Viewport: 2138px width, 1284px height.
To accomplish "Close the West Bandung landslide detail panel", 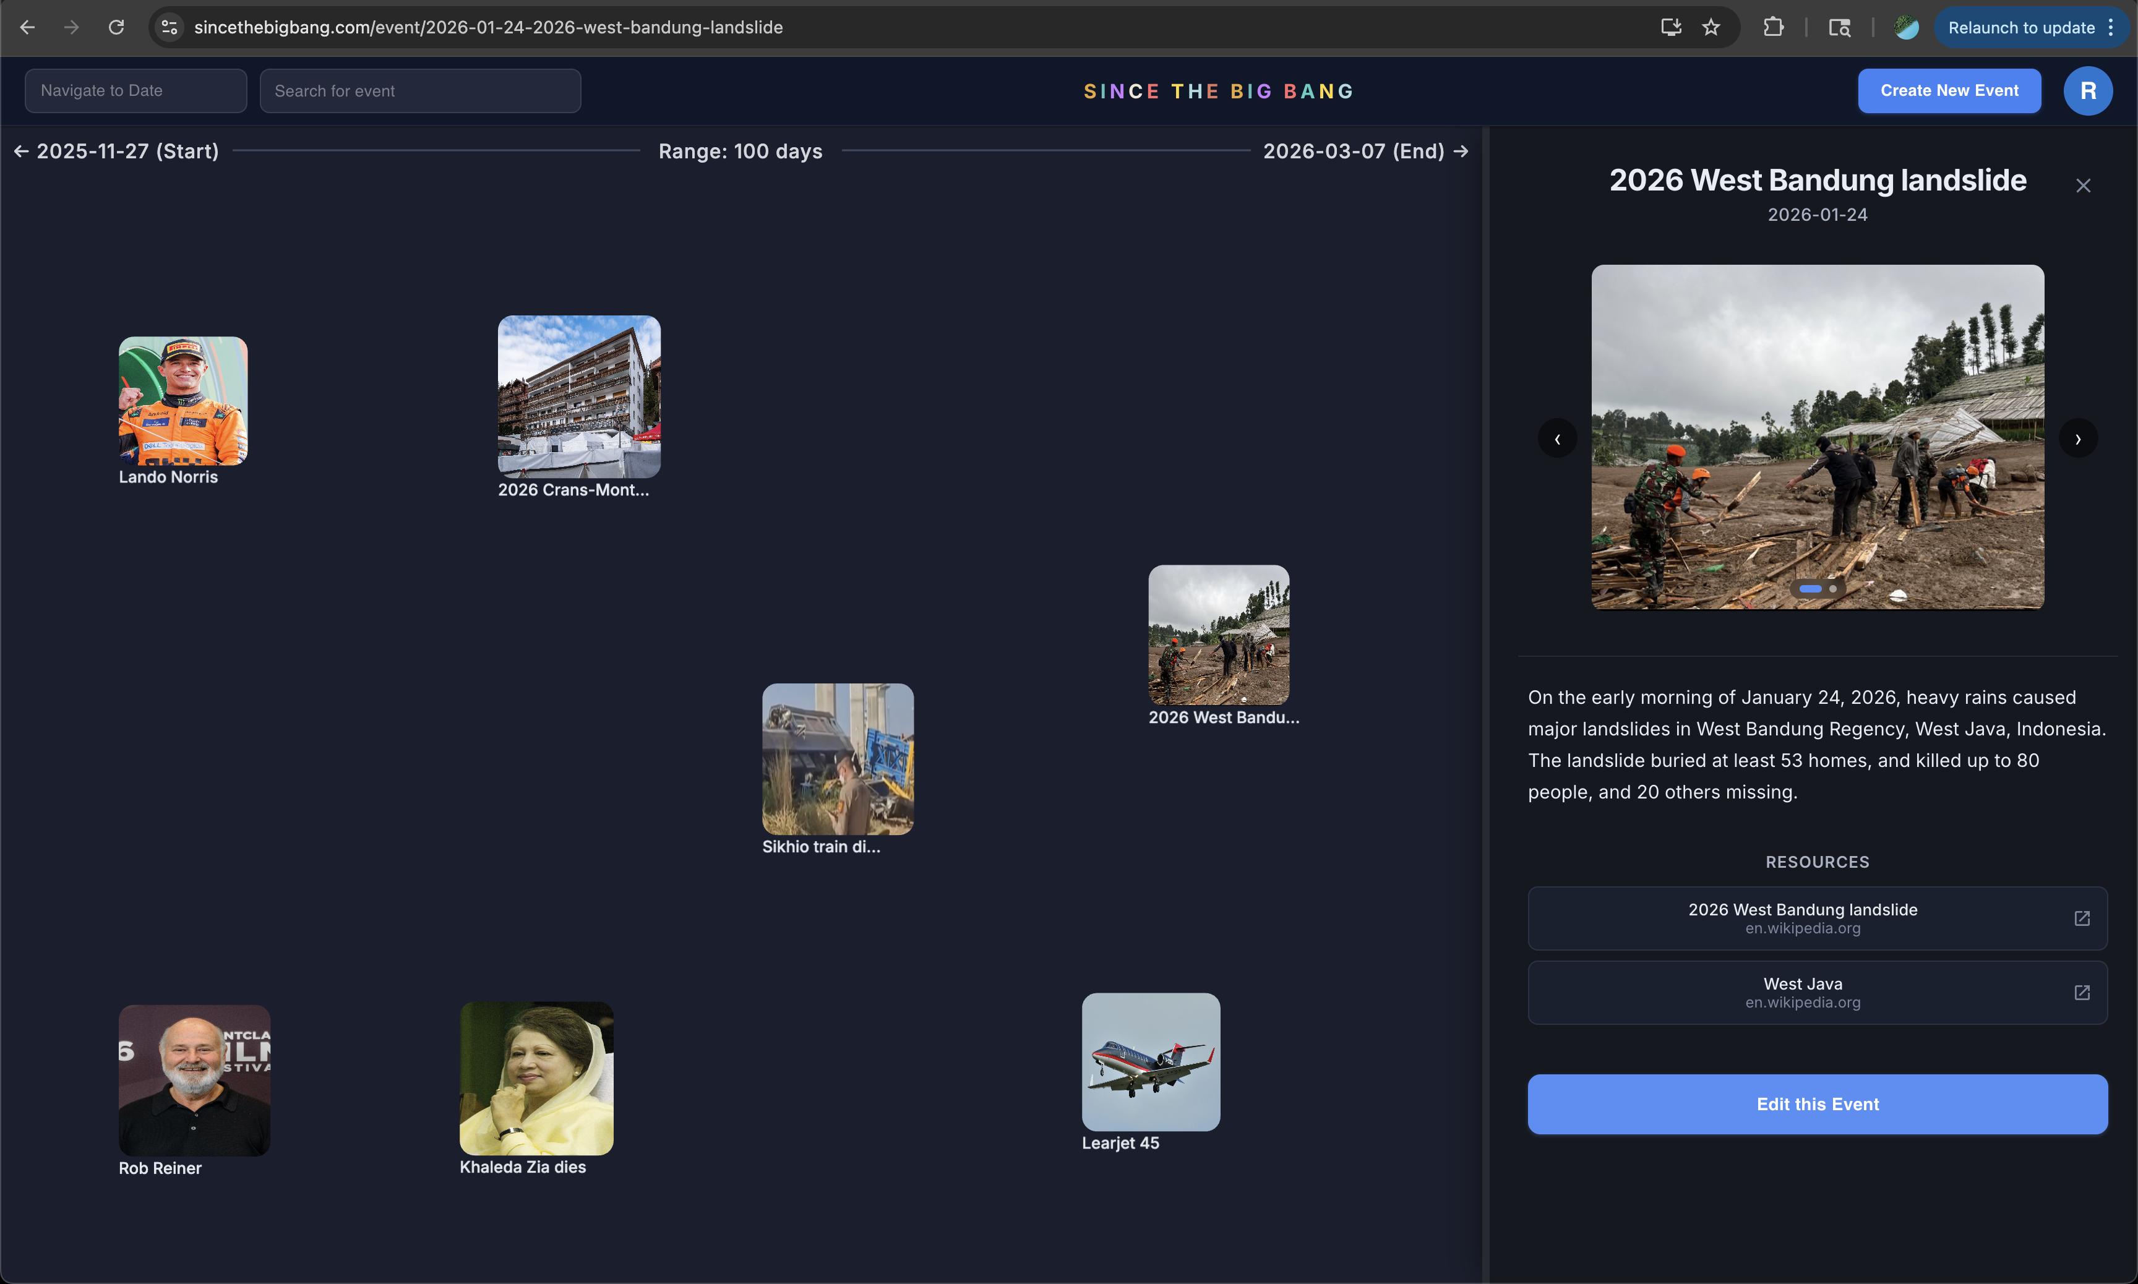I will [2082, 186].
